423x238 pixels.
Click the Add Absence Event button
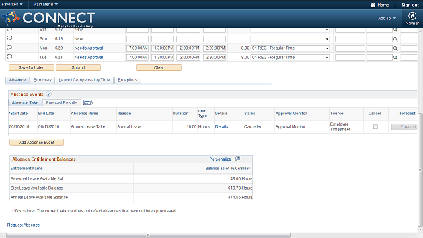[37, 143]
